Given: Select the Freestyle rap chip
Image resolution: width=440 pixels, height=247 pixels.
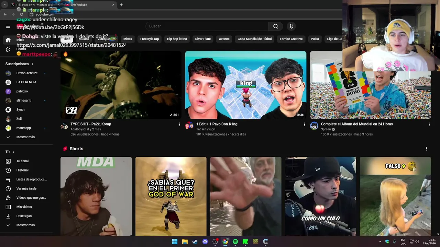Looking at the screenshot, I should (150, 39).
